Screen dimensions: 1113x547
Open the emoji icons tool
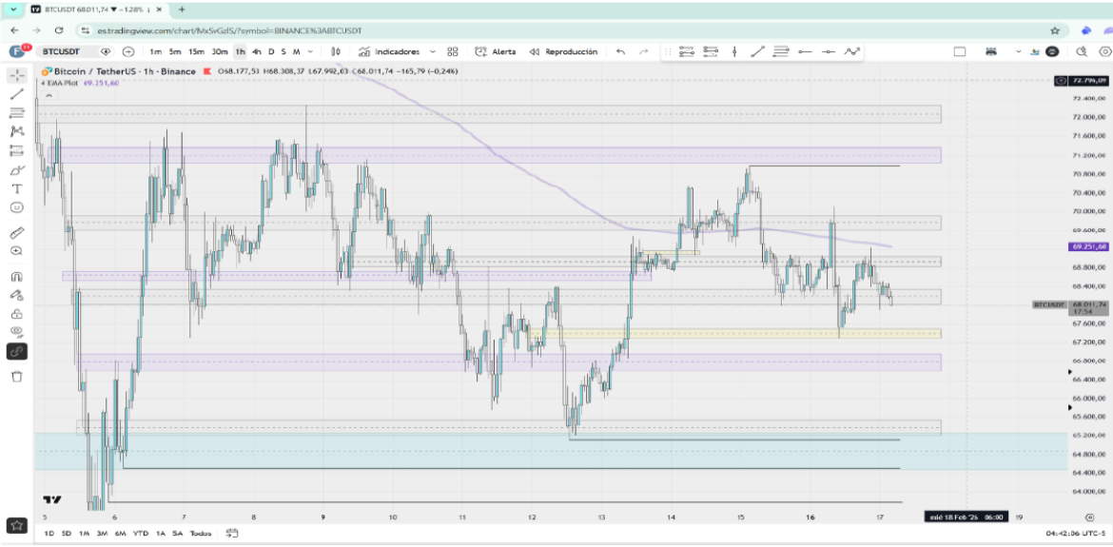click(16, 207)
